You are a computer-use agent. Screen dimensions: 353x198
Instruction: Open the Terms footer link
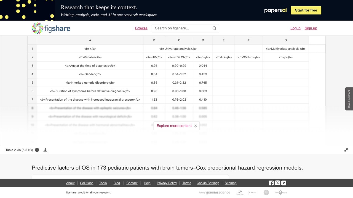click(187, 183)
